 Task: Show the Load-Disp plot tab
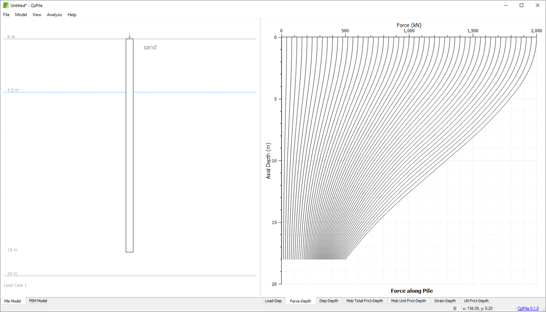[273, 301]
